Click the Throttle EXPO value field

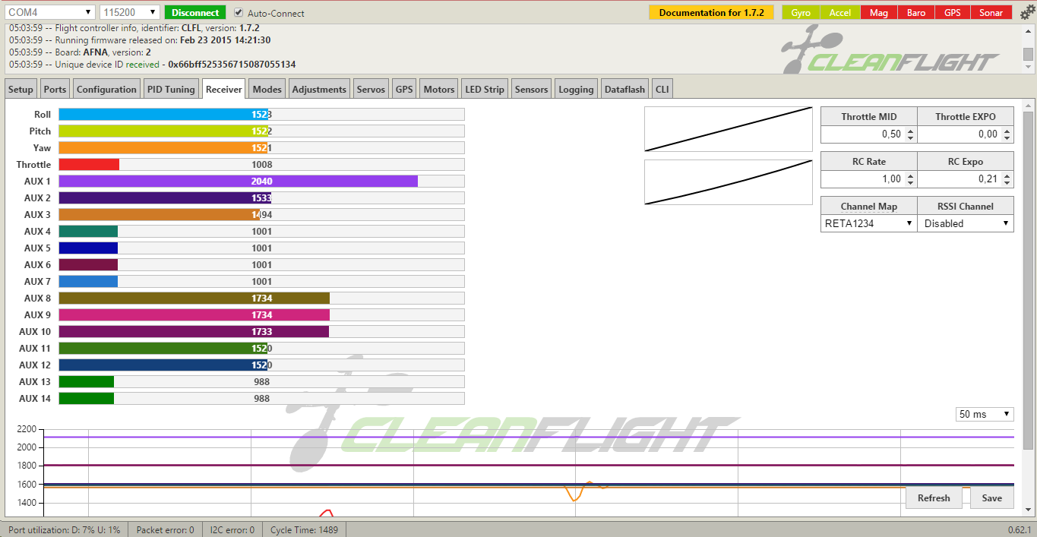point(965,134)
